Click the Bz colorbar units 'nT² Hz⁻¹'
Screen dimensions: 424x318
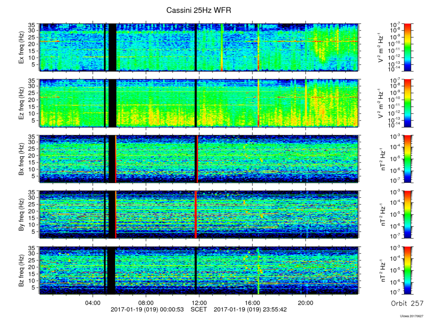(382, 270)
